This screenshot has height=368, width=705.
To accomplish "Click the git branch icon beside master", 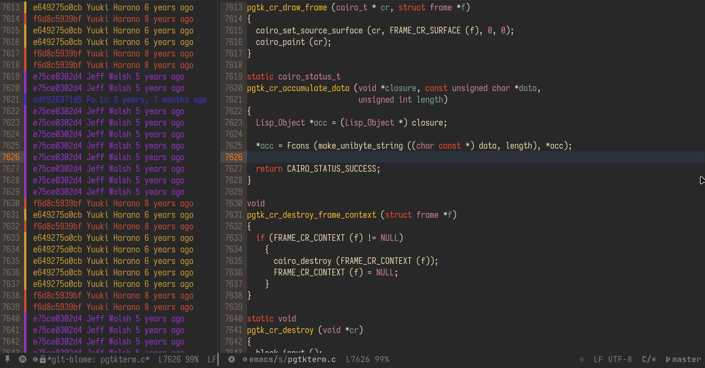I will 668,359.
